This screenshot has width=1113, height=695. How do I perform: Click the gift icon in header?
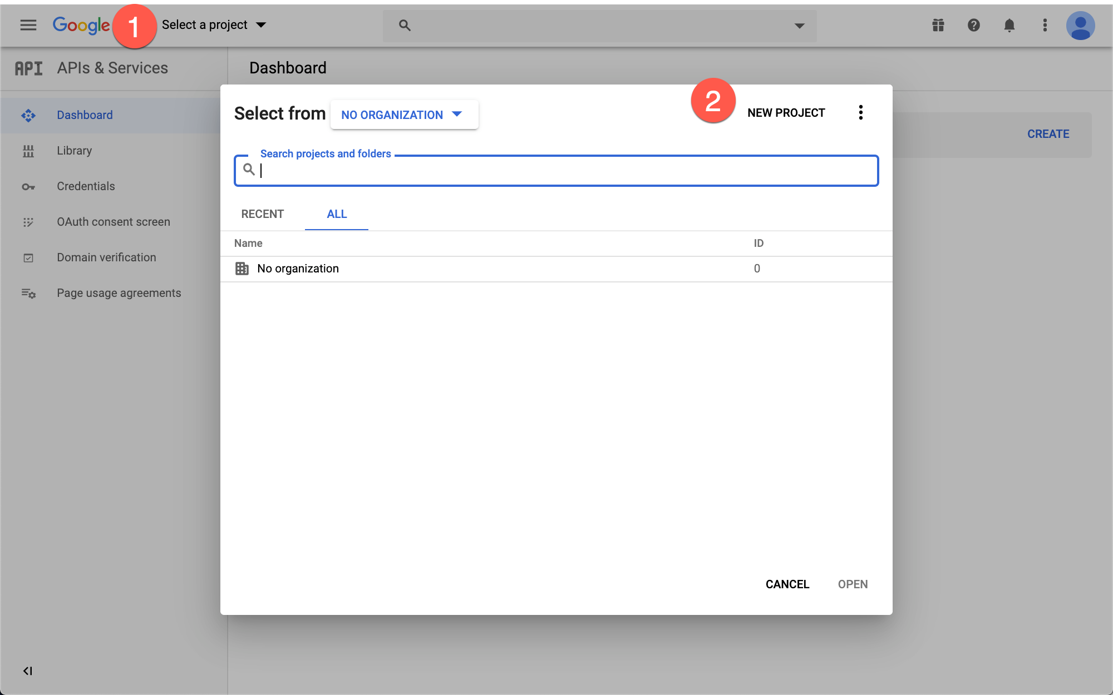[938, 25]
